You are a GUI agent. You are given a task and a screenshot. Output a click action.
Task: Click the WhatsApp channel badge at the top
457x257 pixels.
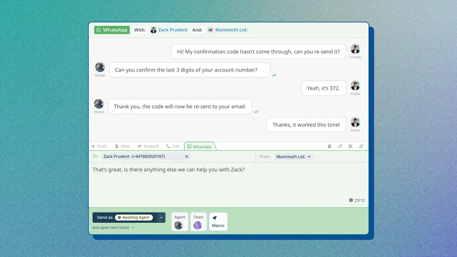pyautogui.click(x=111, y=30)
